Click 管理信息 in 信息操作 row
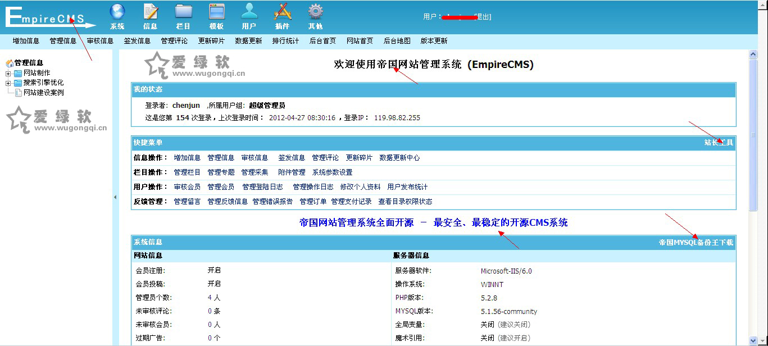Screen dimensions: 768x346 point(221,158)
